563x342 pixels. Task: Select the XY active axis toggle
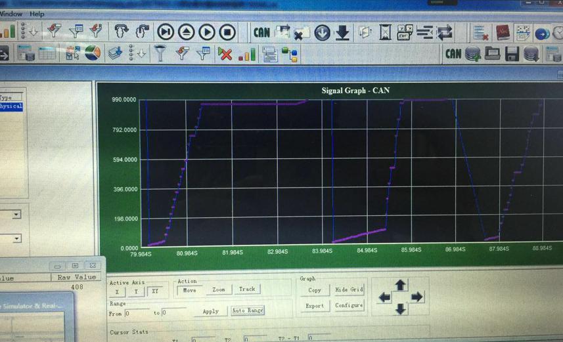pos(155,291)
